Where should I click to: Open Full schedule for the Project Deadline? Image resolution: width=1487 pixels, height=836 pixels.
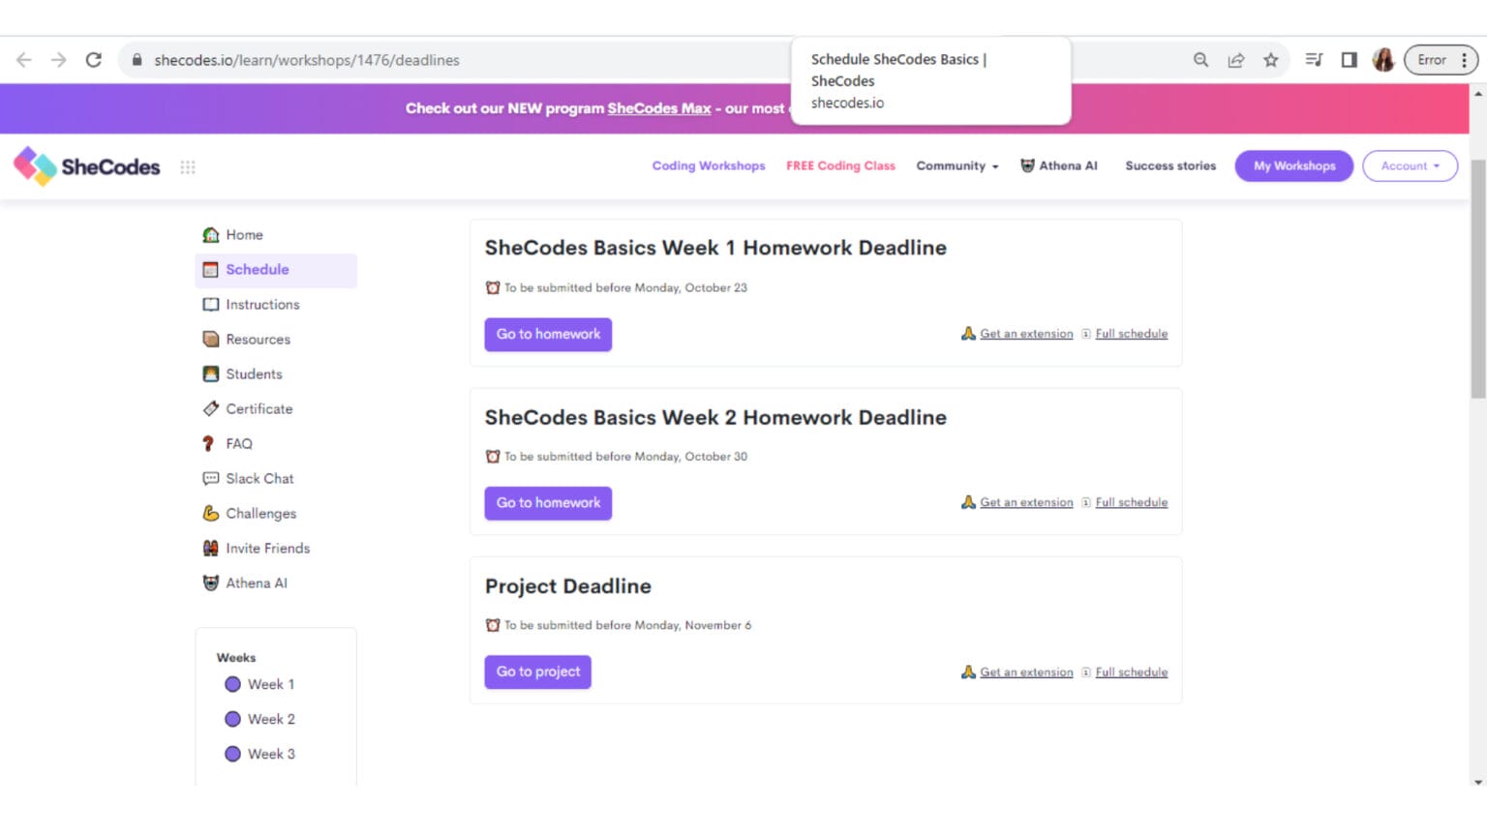[1131, 672]
